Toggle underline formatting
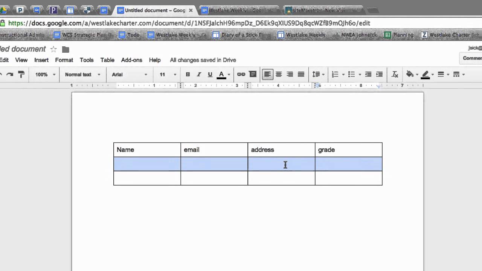 click(x=210, y=75)
